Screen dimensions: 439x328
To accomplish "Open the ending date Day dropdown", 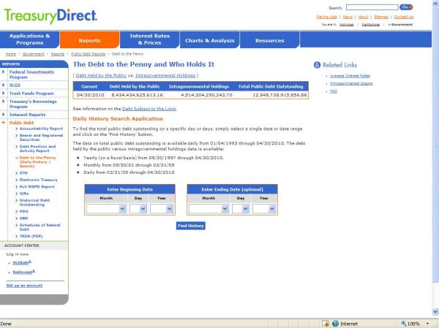I will 241,208.
